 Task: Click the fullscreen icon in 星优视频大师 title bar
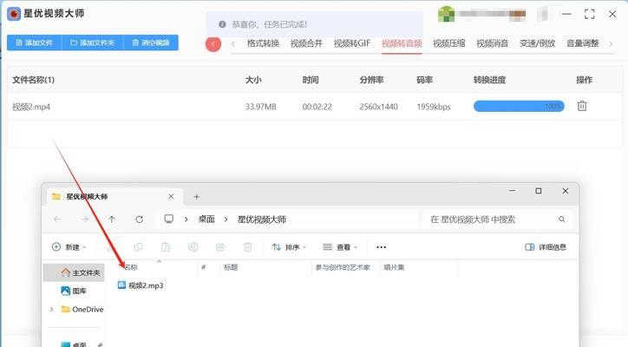pyautogui.click(x=589, y=14)
